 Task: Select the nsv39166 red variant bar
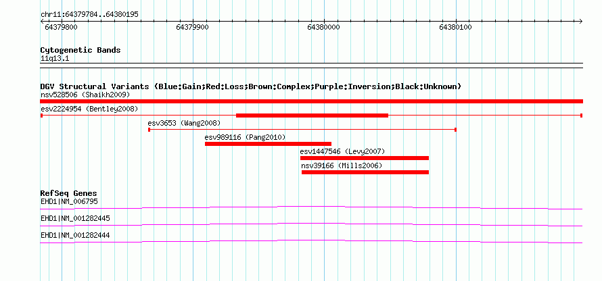click(365, 172)
